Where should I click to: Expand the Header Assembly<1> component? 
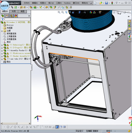coord(2,56)
